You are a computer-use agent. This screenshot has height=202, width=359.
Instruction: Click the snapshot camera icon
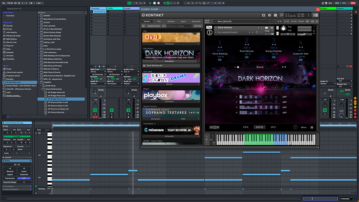267,28
